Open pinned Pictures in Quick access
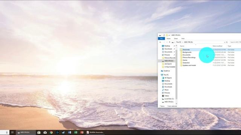The width and height of the screenshot is (241, 135). 167,55
